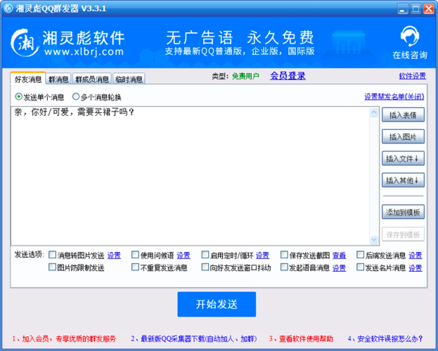This screenshot has width=438, height=351.
Task: Click the www.xlbrj.com website text
Action: pos(84,52)
